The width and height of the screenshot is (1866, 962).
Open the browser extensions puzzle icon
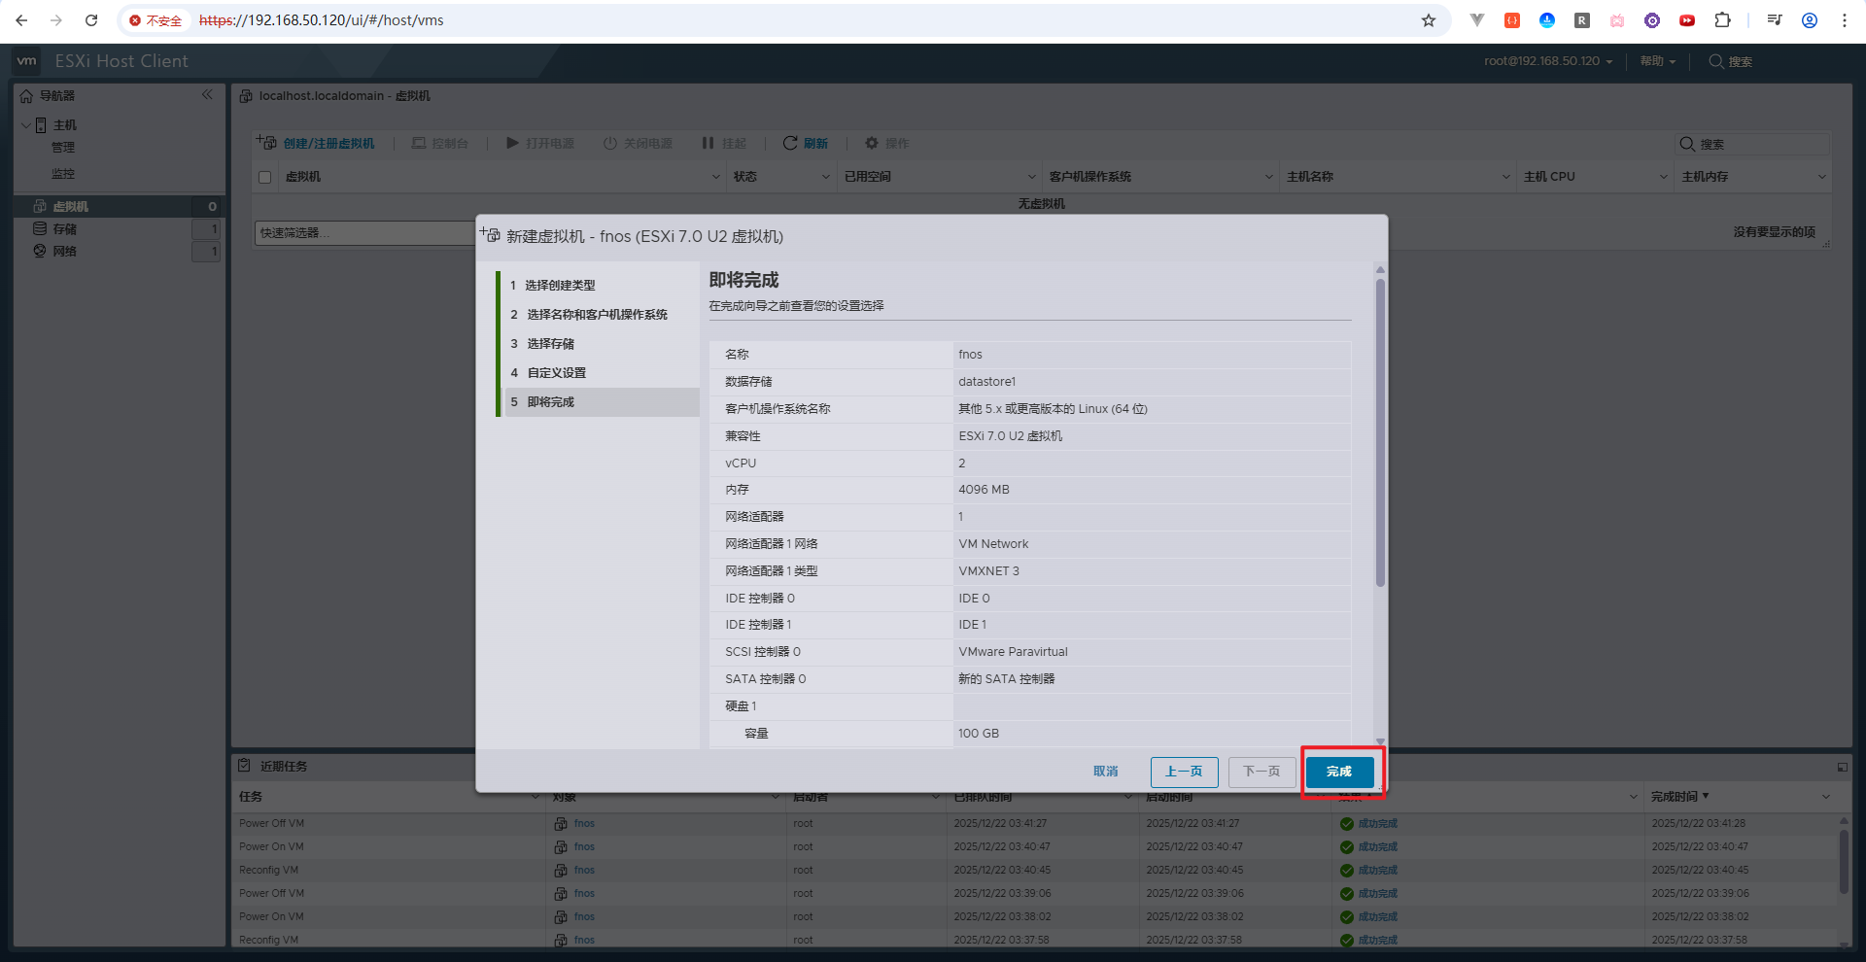coord(1722,20)
